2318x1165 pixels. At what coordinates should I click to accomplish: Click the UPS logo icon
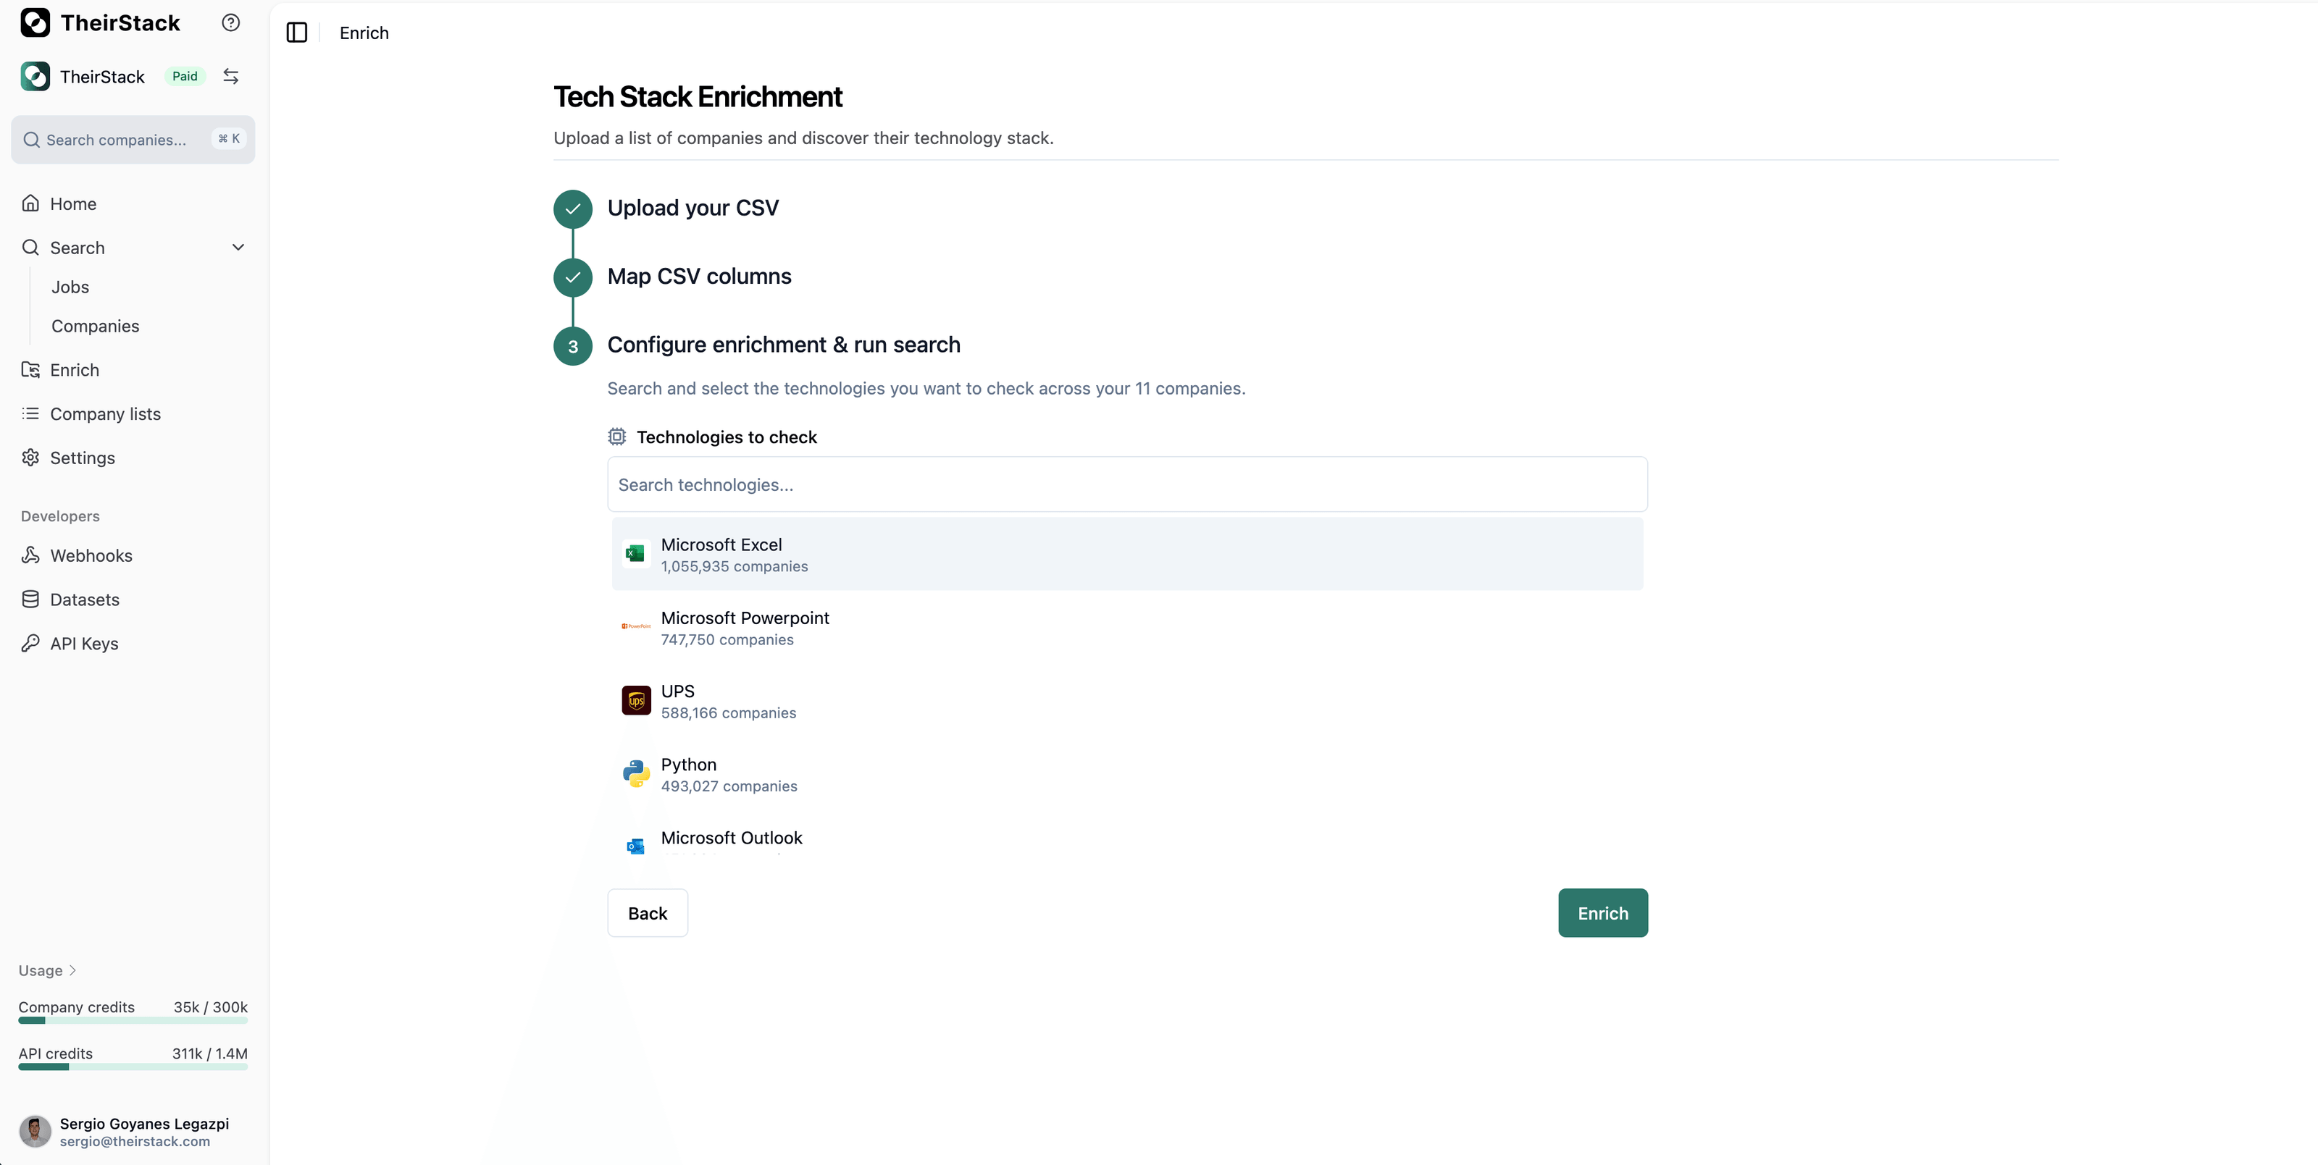[635, 700]
